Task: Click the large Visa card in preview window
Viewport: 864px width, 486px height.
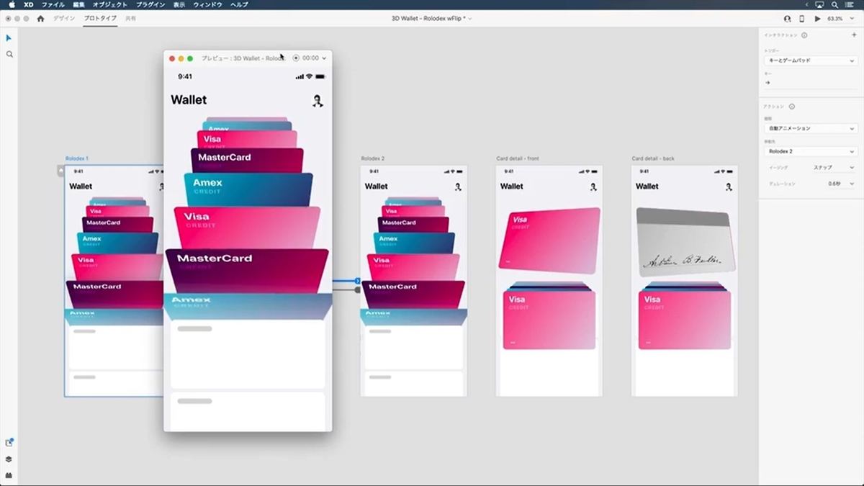Action: point(248,227)
